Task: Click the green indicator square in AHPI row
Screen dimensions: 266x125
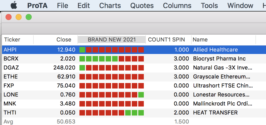Action: tap(82, 50)
